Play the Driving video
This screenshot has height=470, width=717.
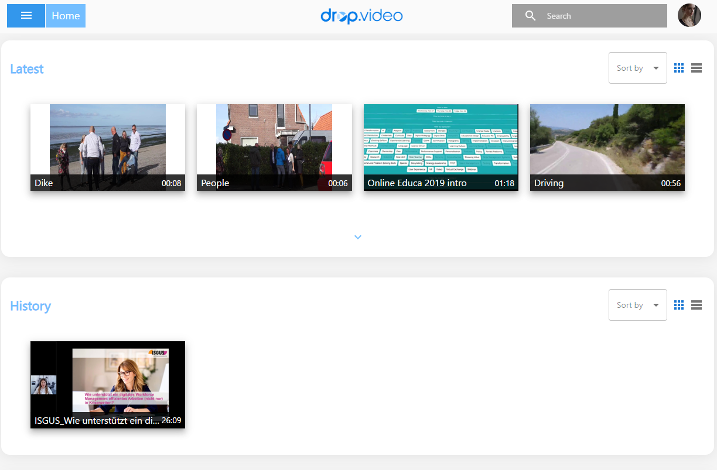(x=607, y=146)
